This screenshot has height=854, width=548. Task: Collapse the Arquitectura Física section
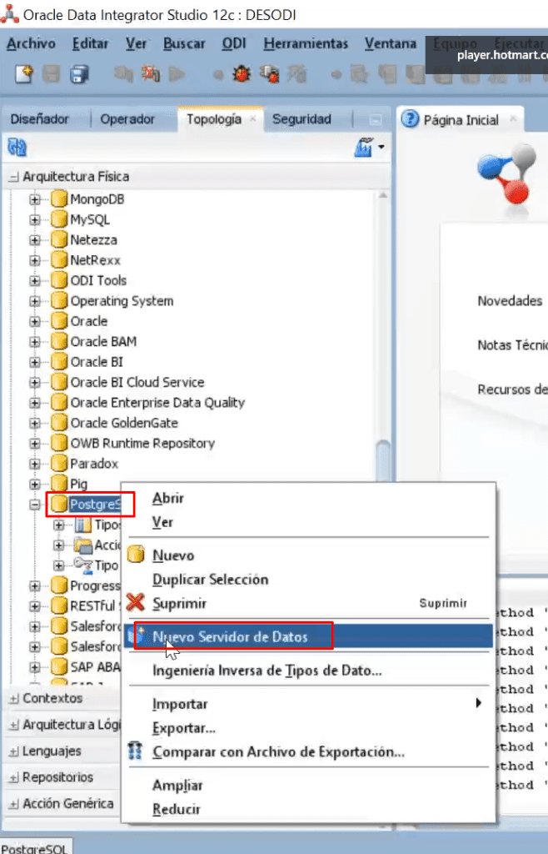[13, 177]
